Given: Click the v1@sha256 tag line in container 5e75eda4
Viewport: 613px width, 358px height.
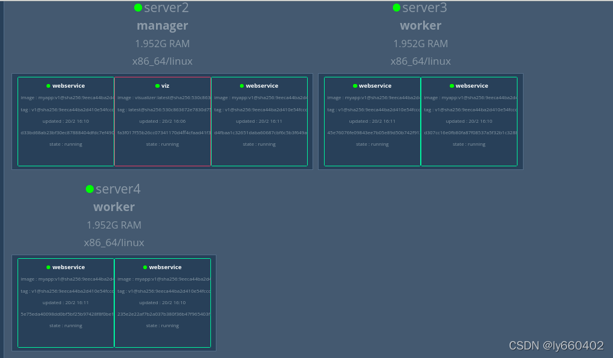Looking at the screenshot, I should pos(67,291).
